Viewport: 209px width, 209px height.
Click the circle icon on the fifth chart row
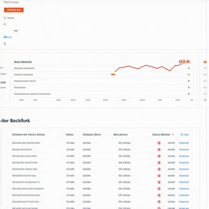(x=189, y=94)
